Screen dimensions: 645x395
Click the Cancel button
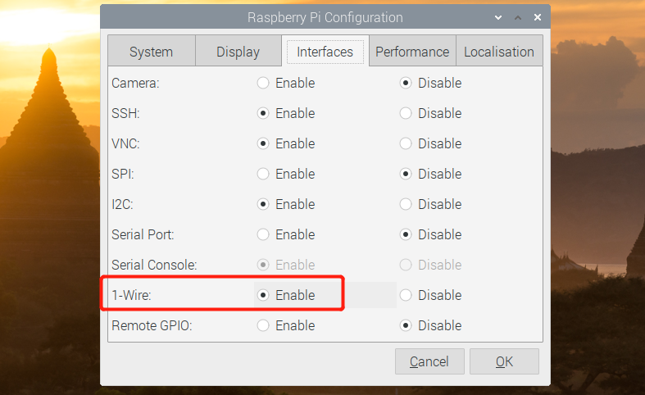429,361
